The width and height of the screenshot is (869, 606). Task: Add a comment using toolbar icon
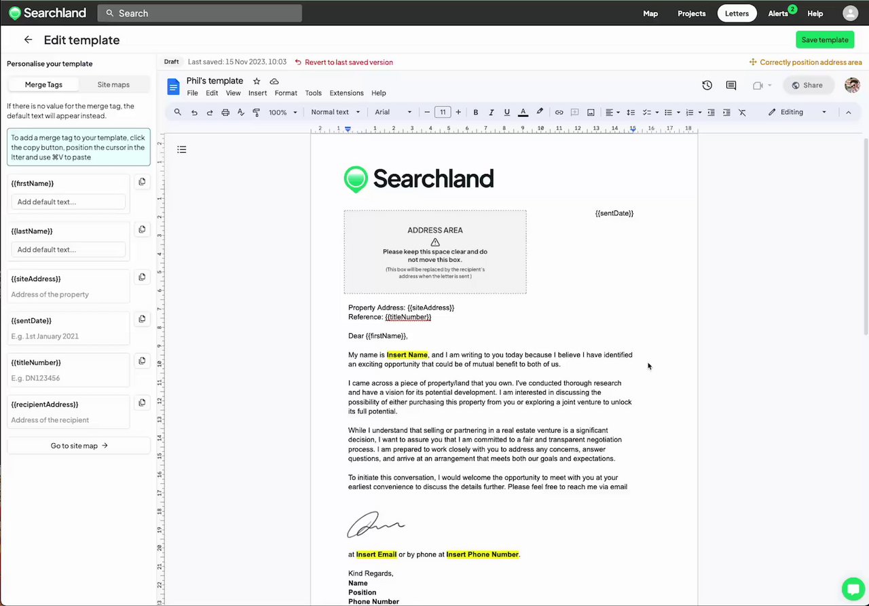574,112
